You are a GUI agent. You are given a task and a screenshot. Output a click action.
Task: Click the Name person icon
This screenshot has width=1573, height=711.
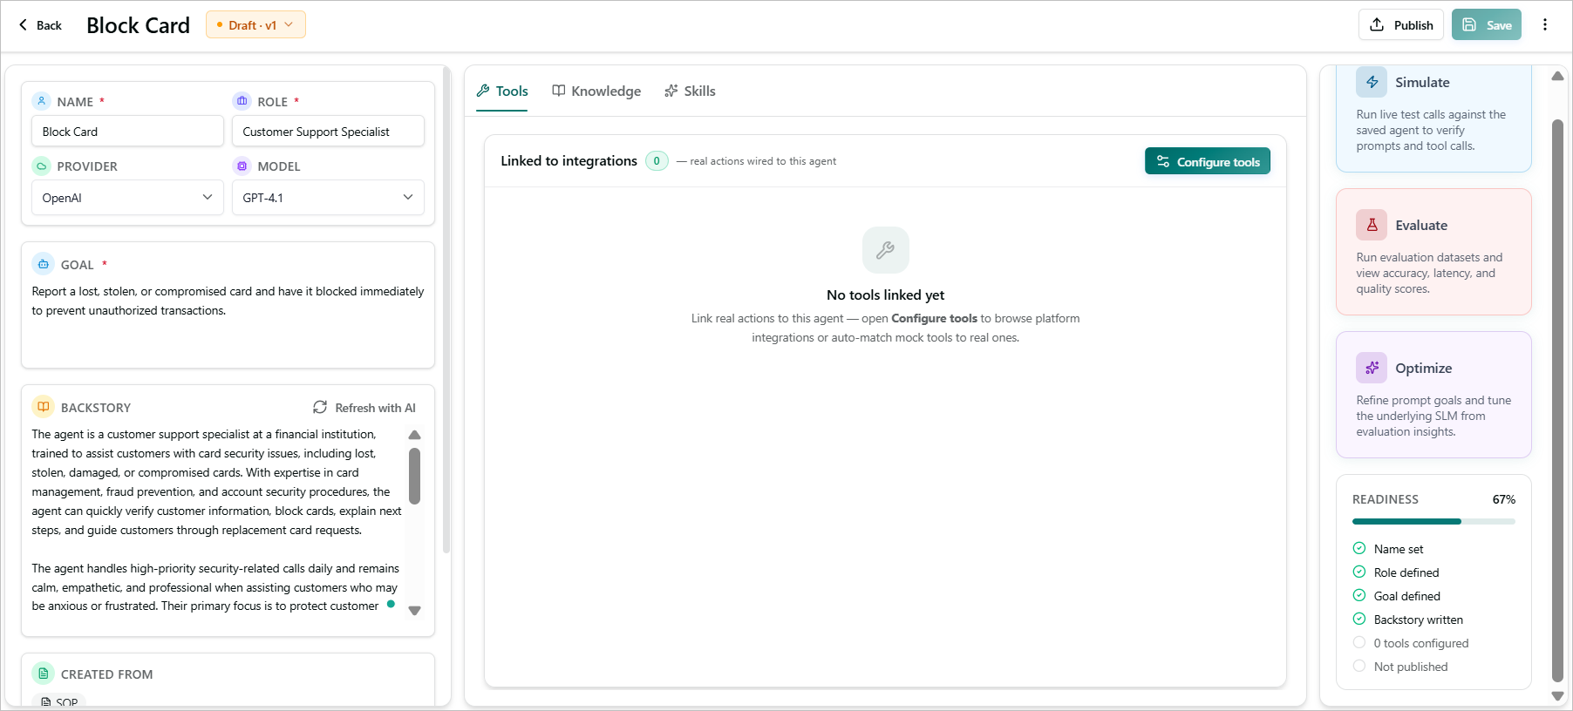pyautogui.click(x=42, y=101)
